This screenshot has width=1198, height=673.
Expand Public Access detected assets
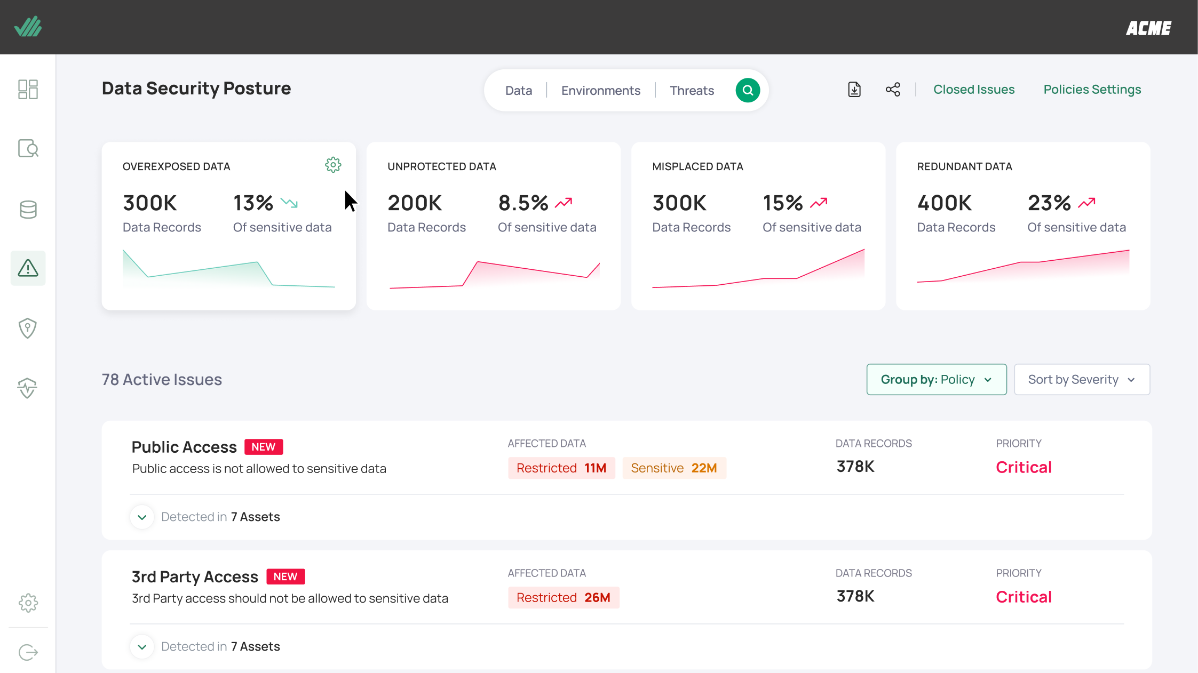tap(142, 517)
